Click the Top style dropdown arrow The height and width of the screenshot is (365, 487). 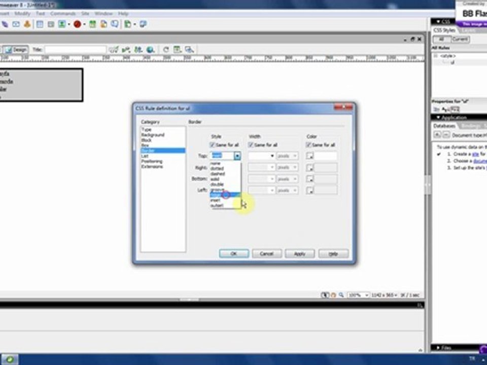237,156
